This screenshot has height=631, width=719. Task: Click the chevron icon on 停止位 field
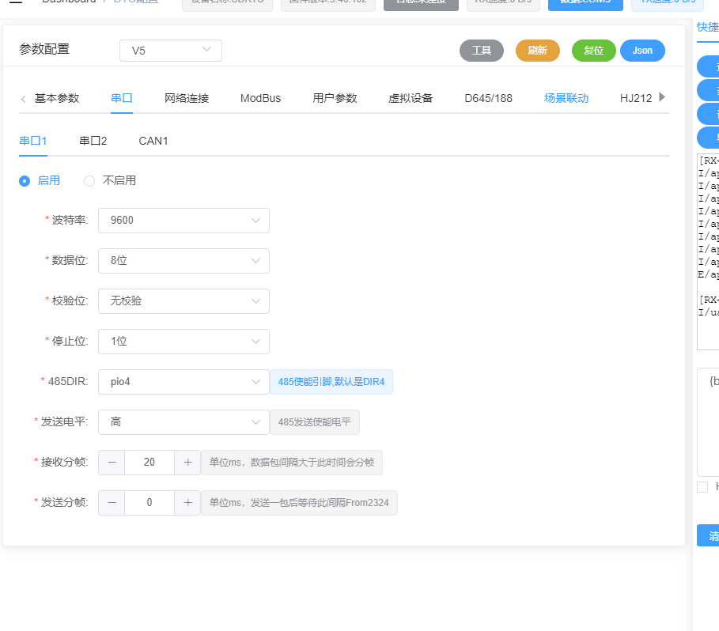[x=255, y=342]
